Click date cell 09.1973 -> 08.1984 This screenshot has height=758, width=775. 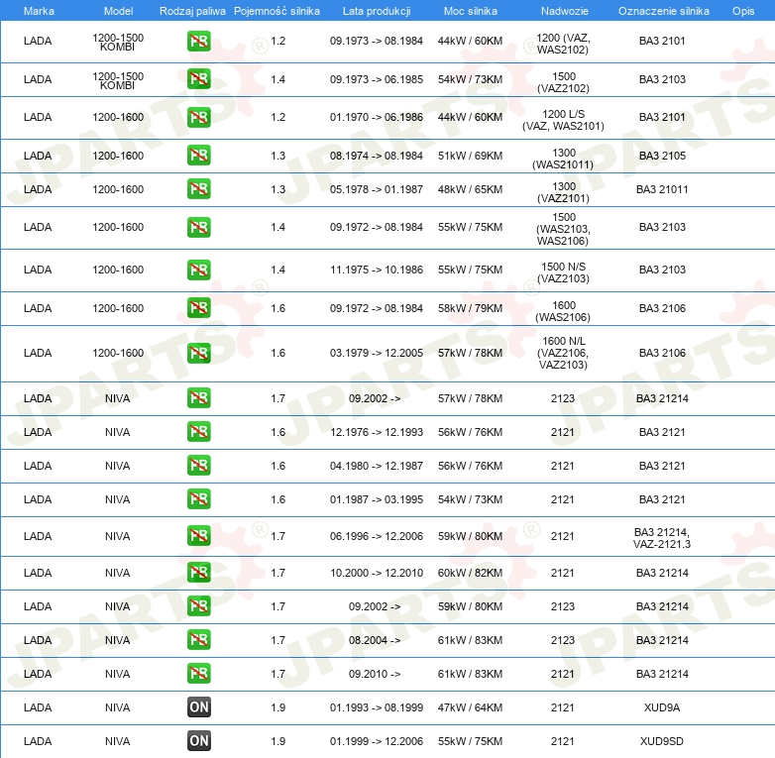point(377,41)
